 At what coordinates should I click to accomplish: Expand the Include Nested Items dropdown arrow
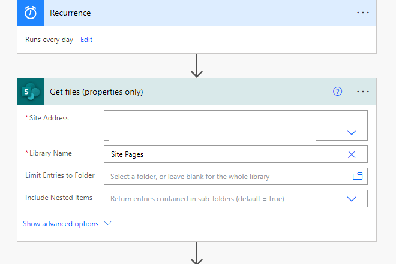pos(352,199)
